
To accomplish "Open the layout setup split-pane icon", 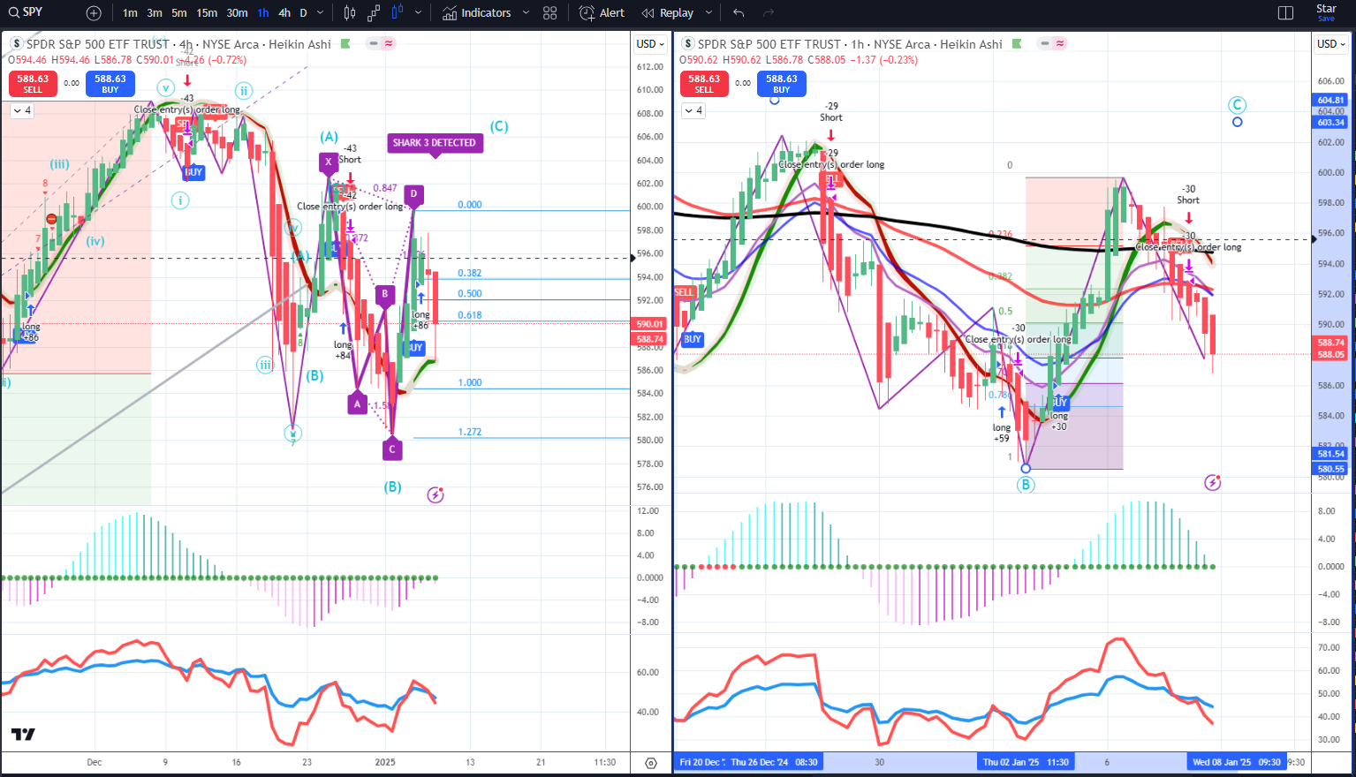I will tap(1285, 13).
